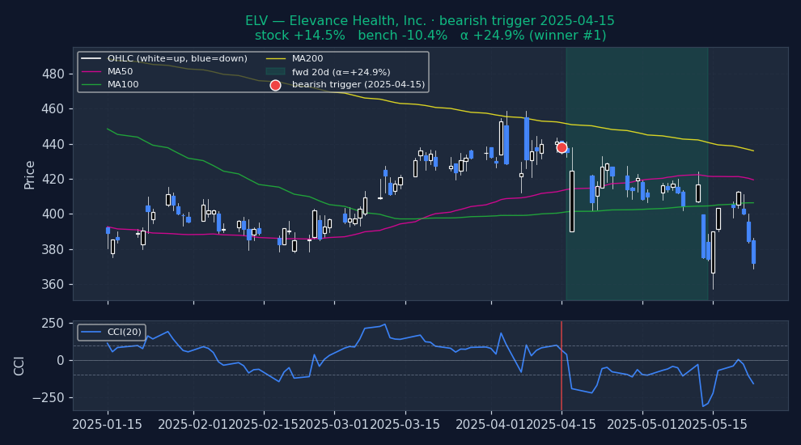Click the stock and bench performance subtitle
This screenshot has width=801, height=445.
coord(430,36)
